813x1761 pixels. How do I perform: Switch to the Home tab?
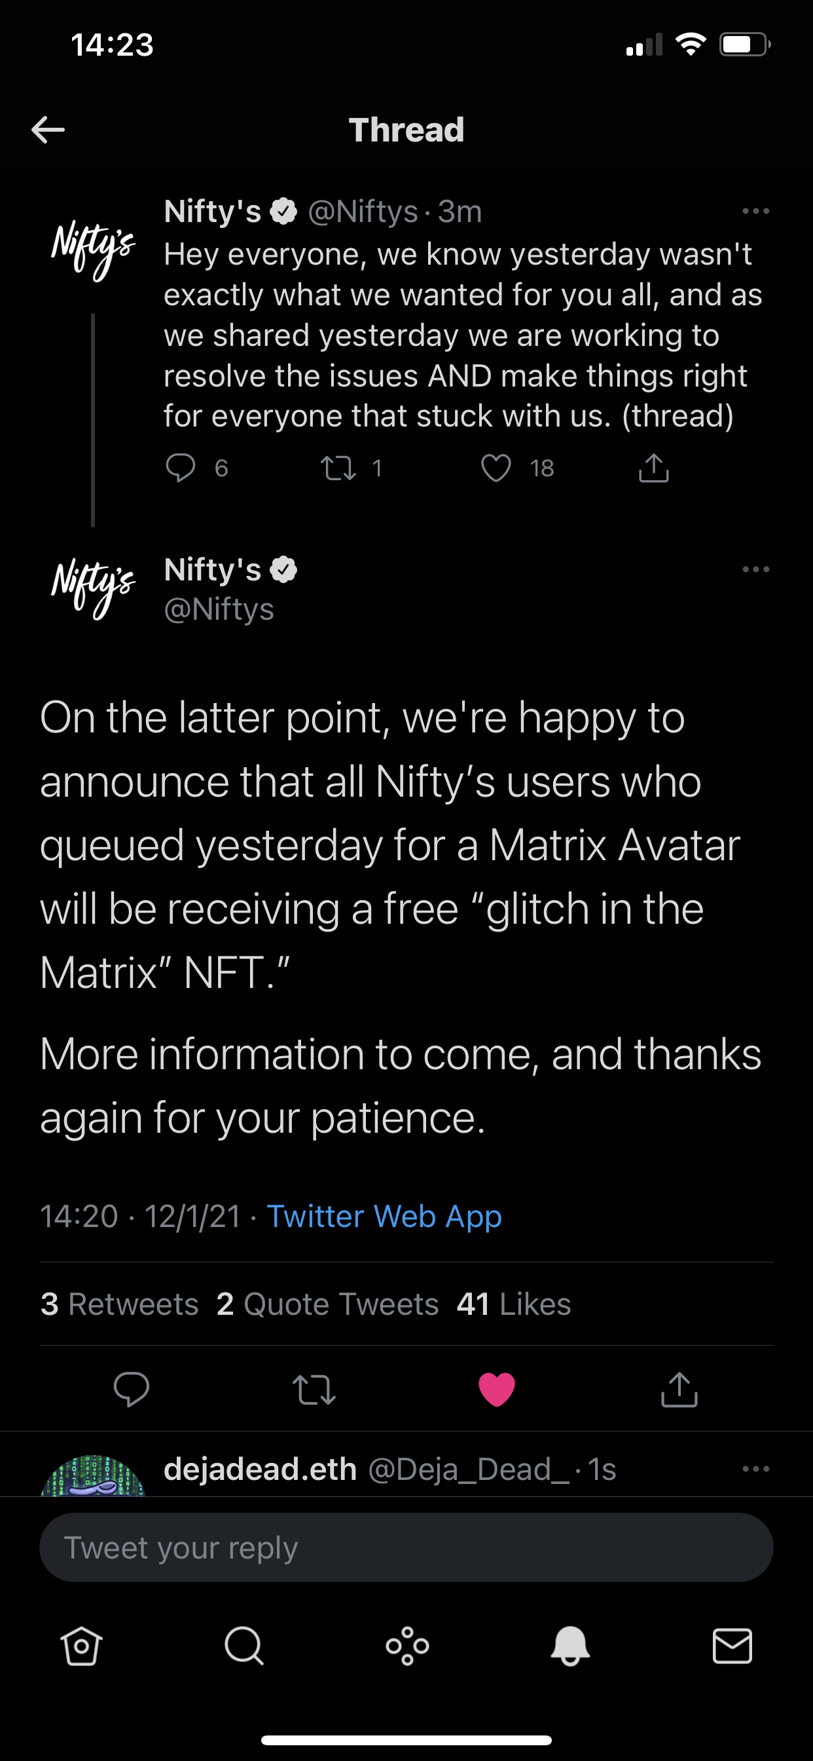click(81, 1646)
